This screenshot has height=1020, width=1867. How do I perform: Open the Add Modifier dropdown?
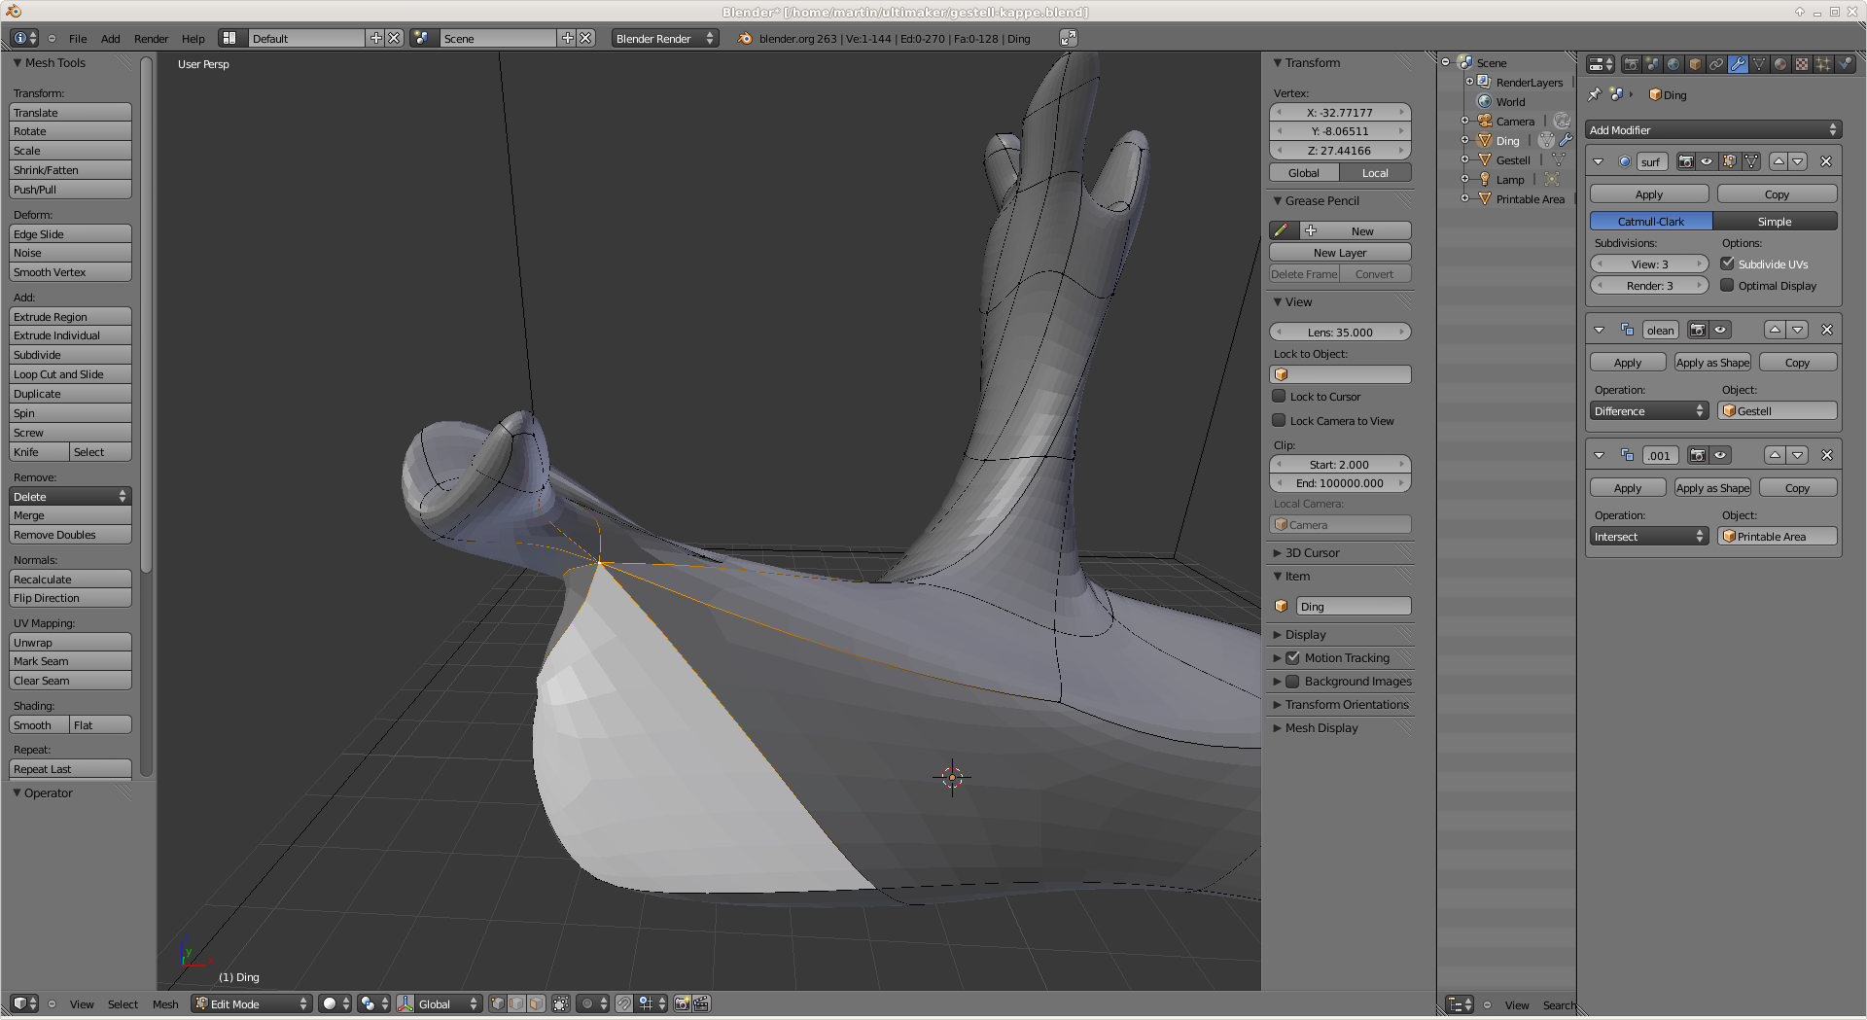coord(1712,130)
